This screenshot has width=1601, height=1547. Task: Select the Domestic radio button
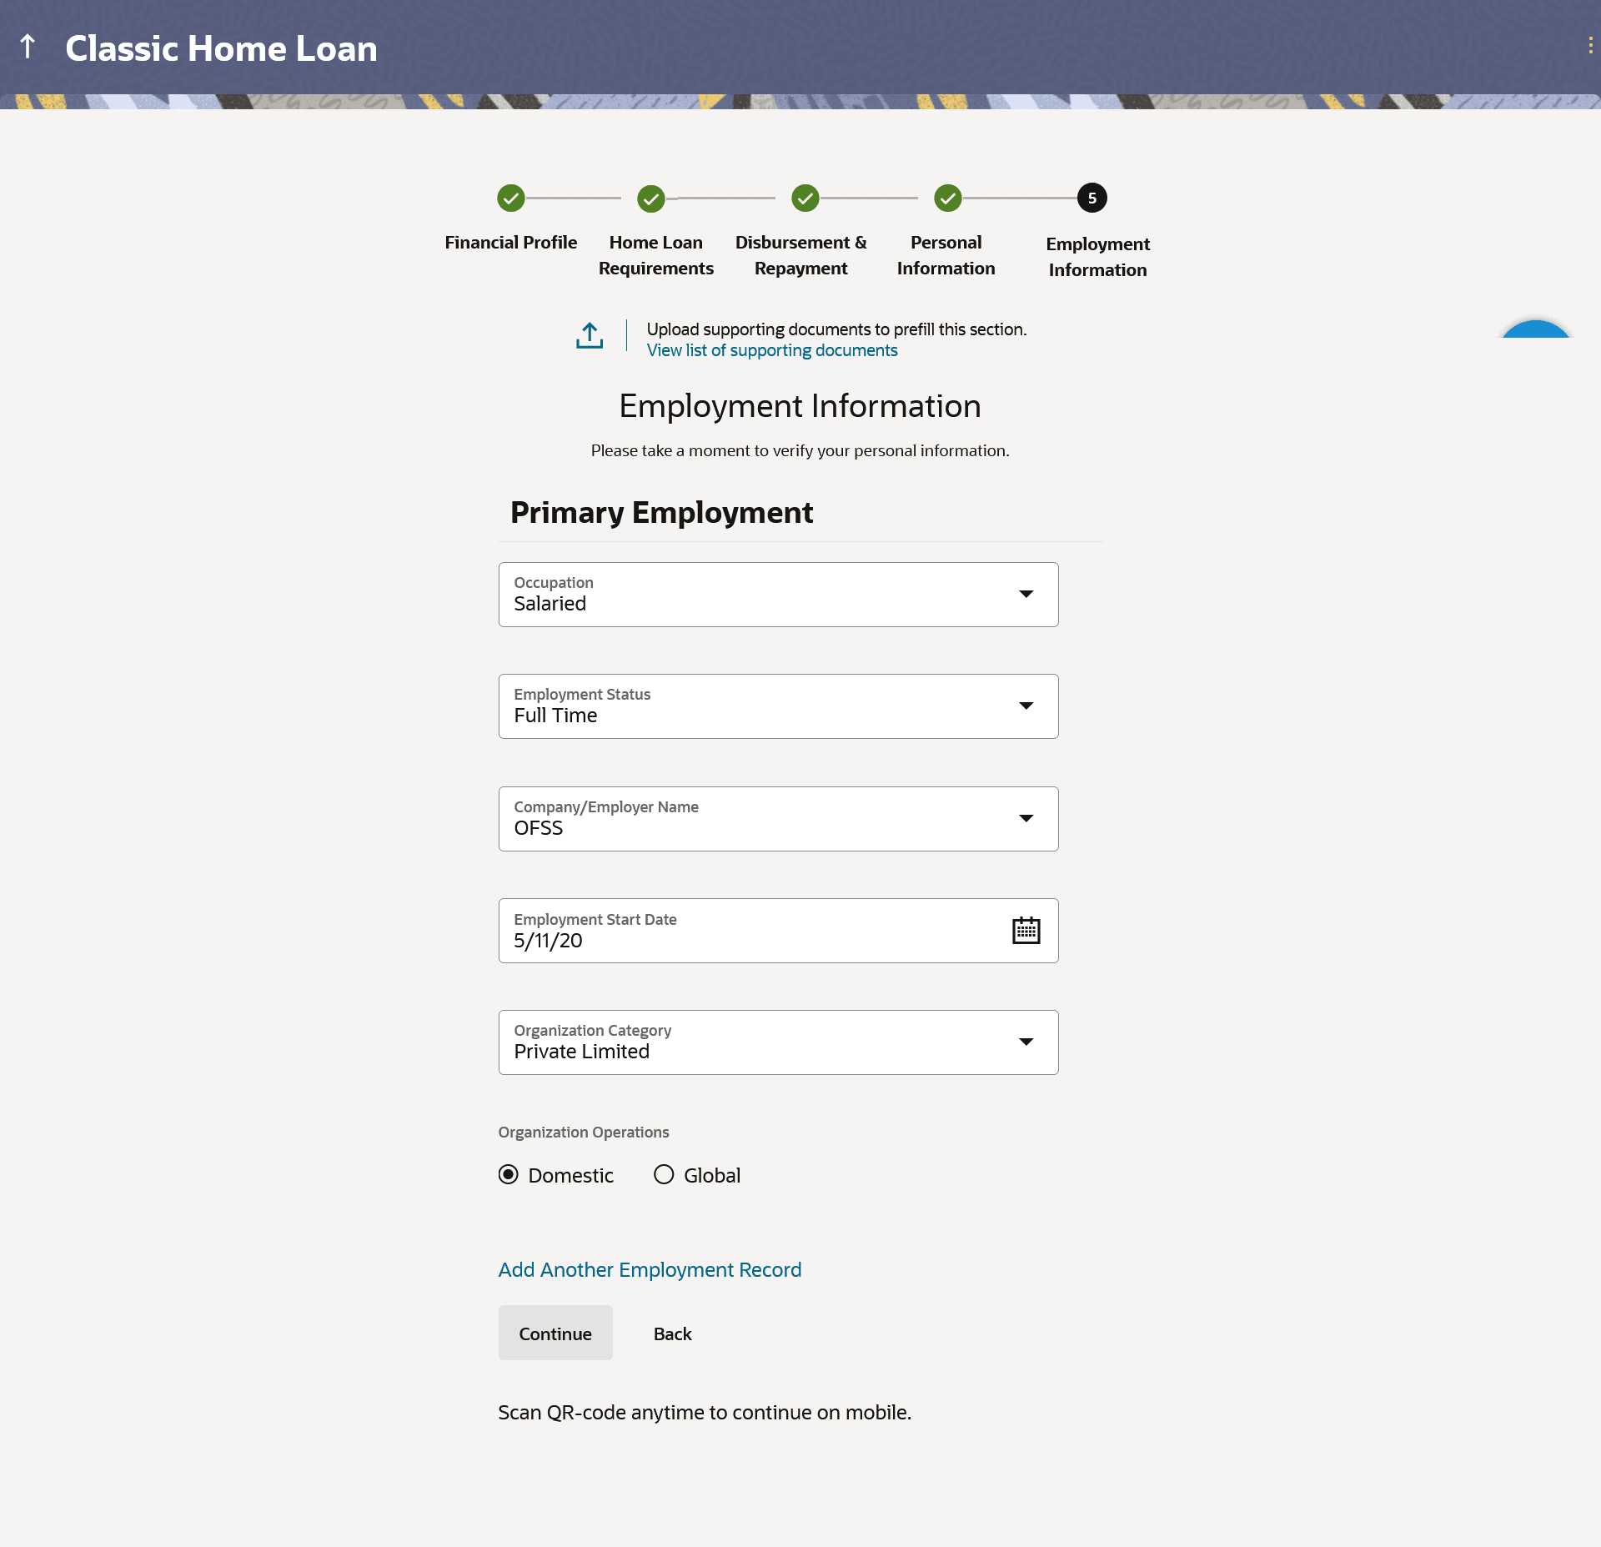pos(509,1175)
